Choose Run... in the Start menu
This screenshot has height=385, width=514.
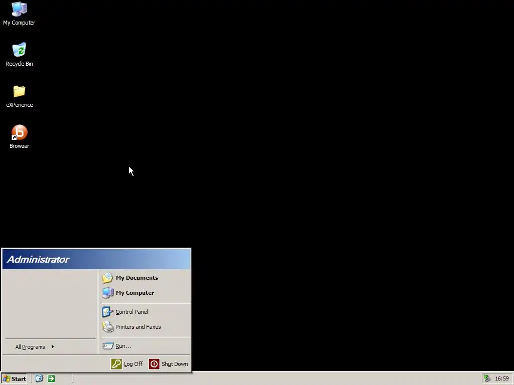coord(146,346)
